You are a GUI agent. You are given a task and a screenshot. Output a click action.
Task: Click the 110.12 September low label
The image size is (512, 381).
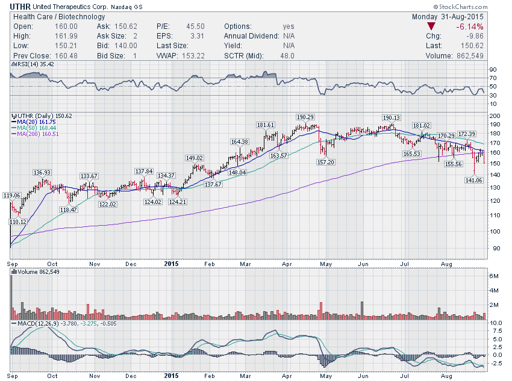pyautogui.click(x=18, y=222)
